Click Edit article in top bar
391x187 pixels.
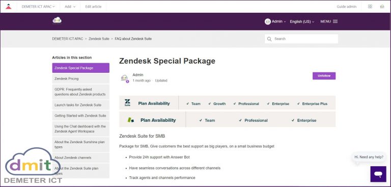click(93, 7)
